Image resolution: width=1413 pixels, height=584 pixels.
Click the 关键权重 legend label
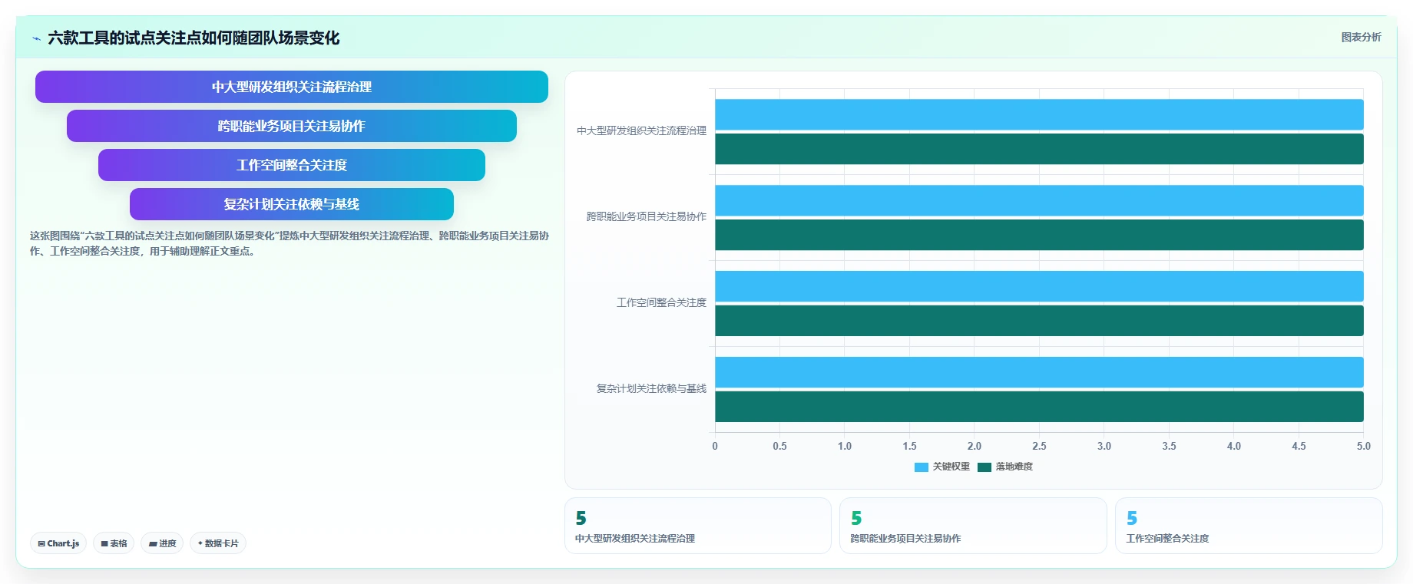coord(951,467)
